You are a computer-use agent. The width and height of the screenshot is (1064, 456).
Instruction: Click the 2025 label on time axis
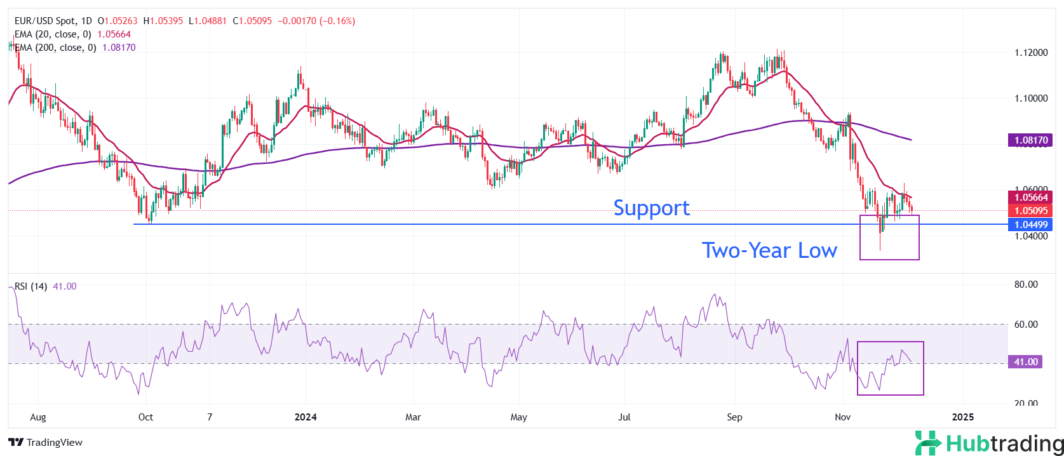[x=962, y=417]
